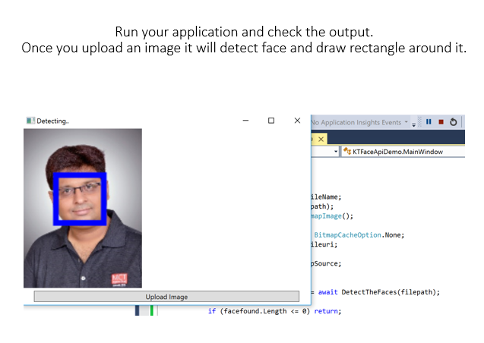The image size is (484, 343).
Task: Close the Detecting window
Action: [297, 121]
